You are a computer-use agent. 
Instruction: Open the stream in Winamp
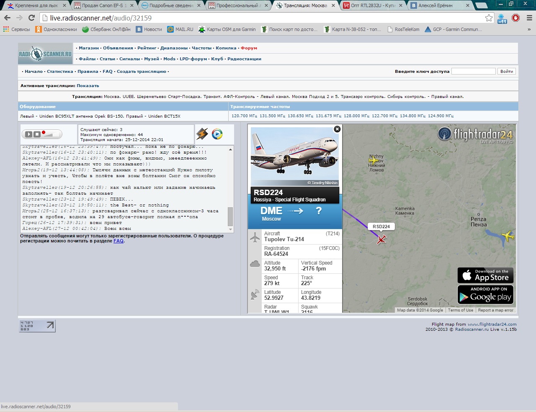(x=202, y=134)
